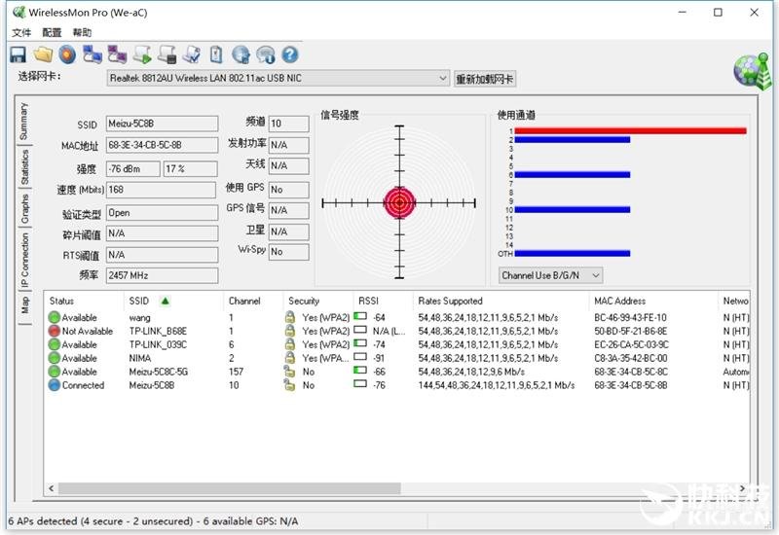Select the TP-LINK_039C SSID text
Screen dimensions: 779x535
[158, 344]
